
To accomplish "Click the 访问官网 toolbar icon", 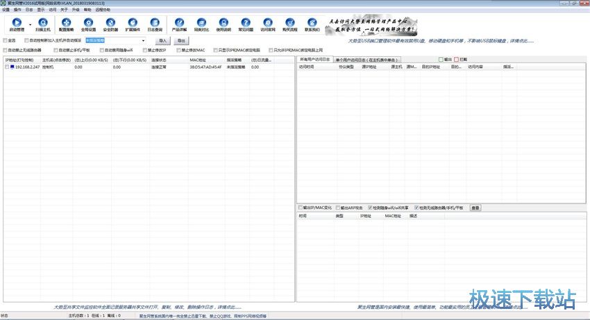I will [x=268, y=23].
